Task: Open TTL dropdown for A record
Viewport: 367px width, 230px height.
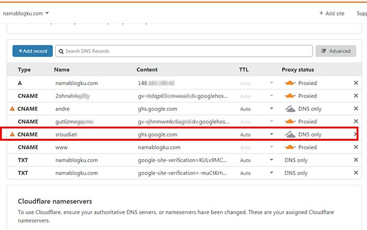Action: tap(272, 83)
